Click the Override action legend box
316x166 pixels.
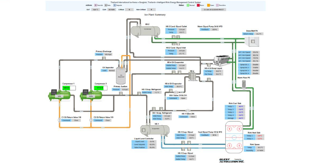click(95, 5)
